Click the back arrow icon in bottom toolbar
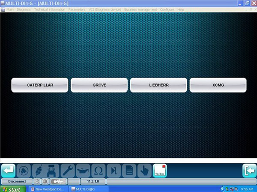This screenshot has width=257, height=192. tap(9, 171)
